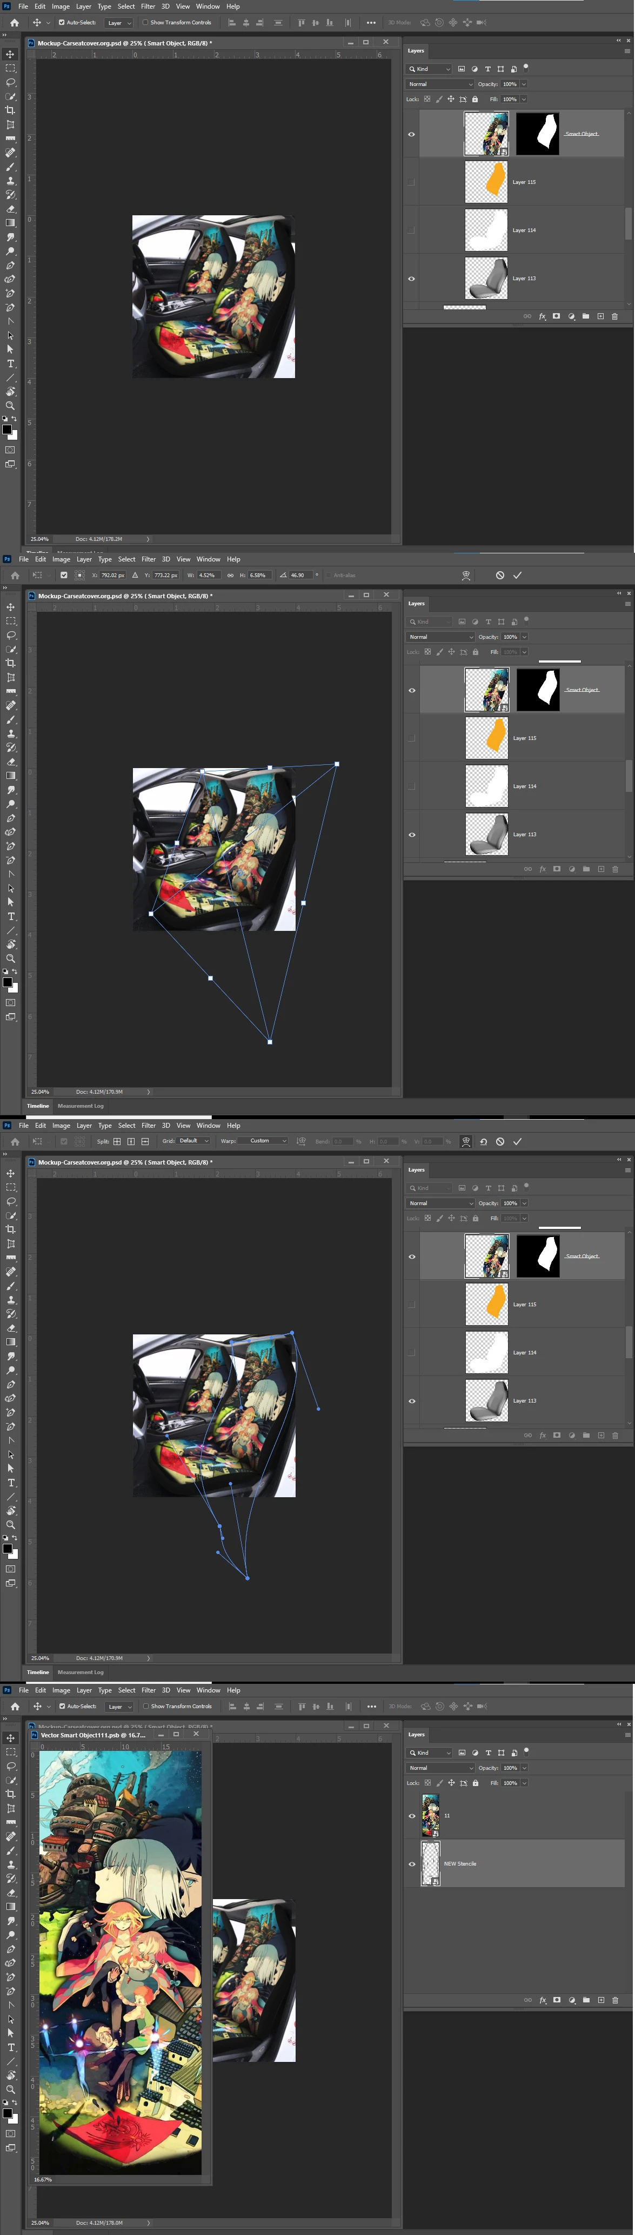635x2235 pixels.
Task: Create a new layer in the first screenshot's Layers panel
Action: tap(600, 316)
